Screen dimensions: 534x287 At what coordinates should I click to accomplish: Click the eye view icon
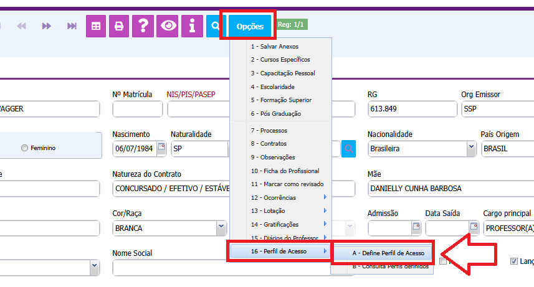click(x=168, y=26)
